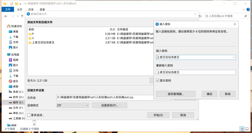This screenshot has height=133, width=252.
Task: Click the properties checkmark icon in the title bar
Action: coord(12,3)
